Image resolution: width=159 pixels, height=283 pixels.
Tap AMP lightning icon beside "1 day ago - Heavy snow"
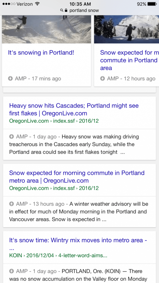coord(12,137)
